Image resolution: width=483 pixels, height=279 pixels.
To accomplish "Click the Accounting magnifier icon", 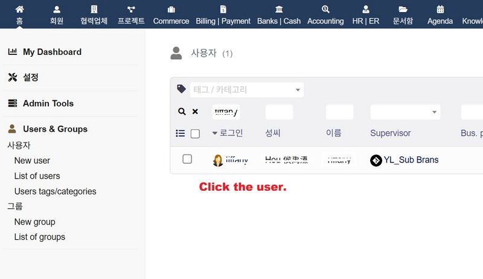I will pos(325,9).
